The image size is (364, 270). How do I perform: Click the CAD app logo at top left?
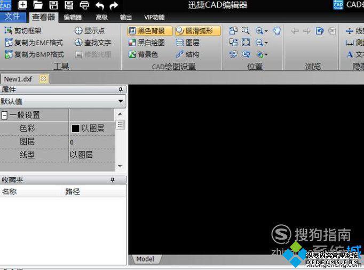tap(5, 5)
